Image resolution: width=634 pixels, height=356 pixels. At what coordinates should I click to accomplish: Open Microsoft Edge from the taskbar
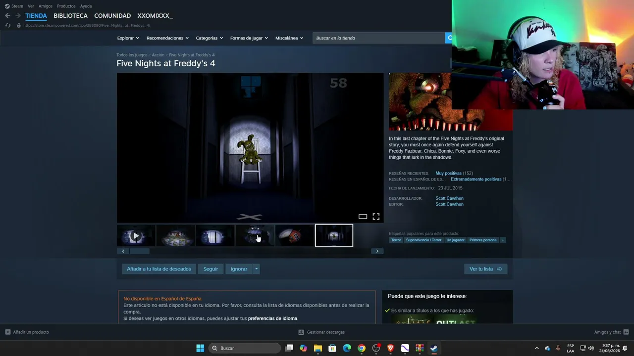(x=347, y=348)
